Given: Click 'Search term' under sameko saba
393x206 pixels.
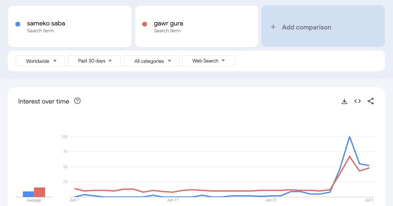Looking at the screenshot, I should [x=40, y=31].
